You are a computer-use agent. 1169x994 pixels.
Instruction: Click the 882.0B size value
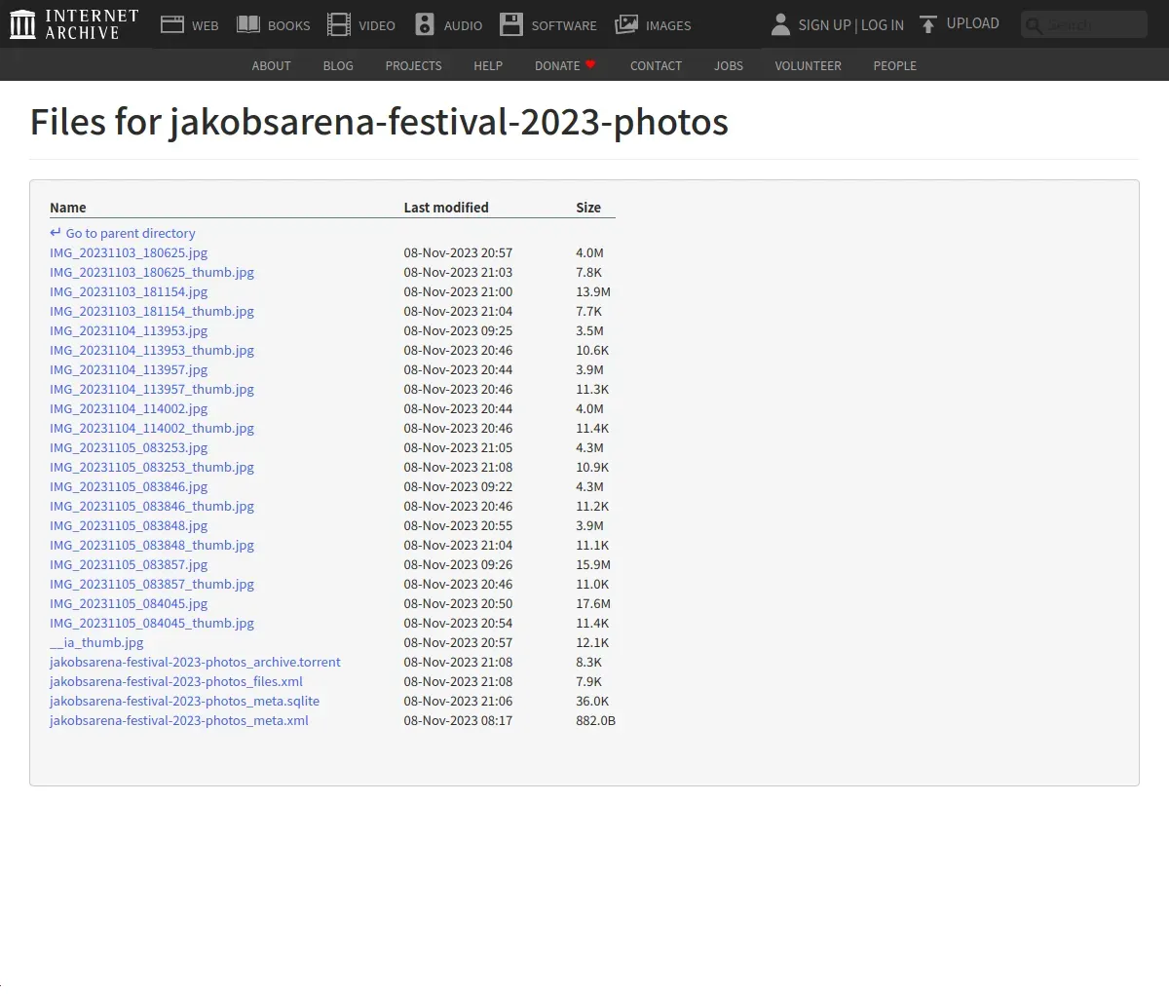click(595, 720)
